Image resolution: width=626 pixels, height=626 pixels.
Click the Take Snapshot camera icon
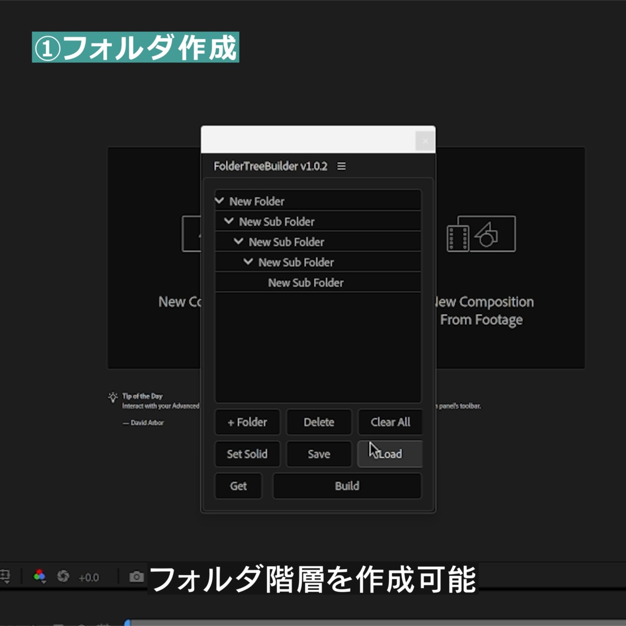click(136, 576)
